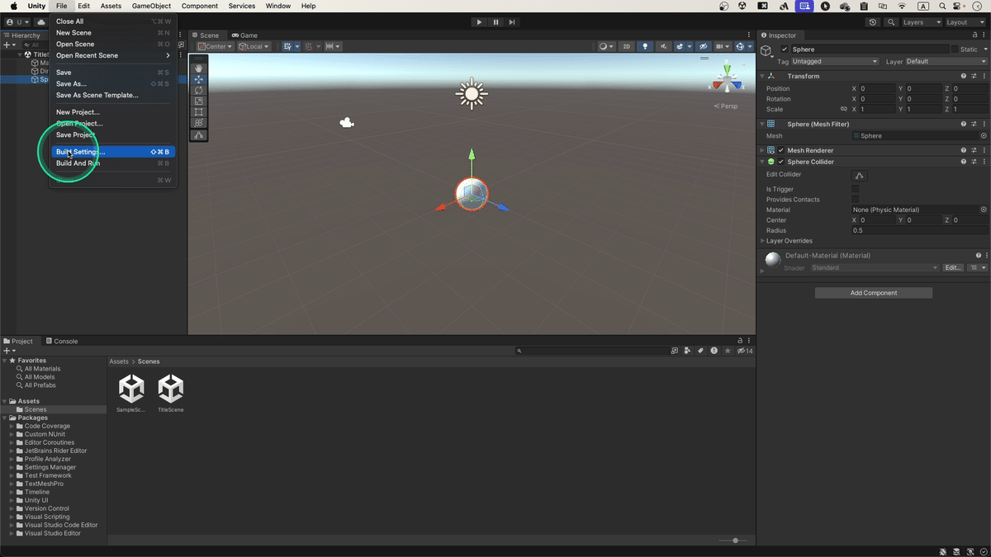Open the Open Recent Scene submenu
991x557 pixels.
tap(112, 55)
